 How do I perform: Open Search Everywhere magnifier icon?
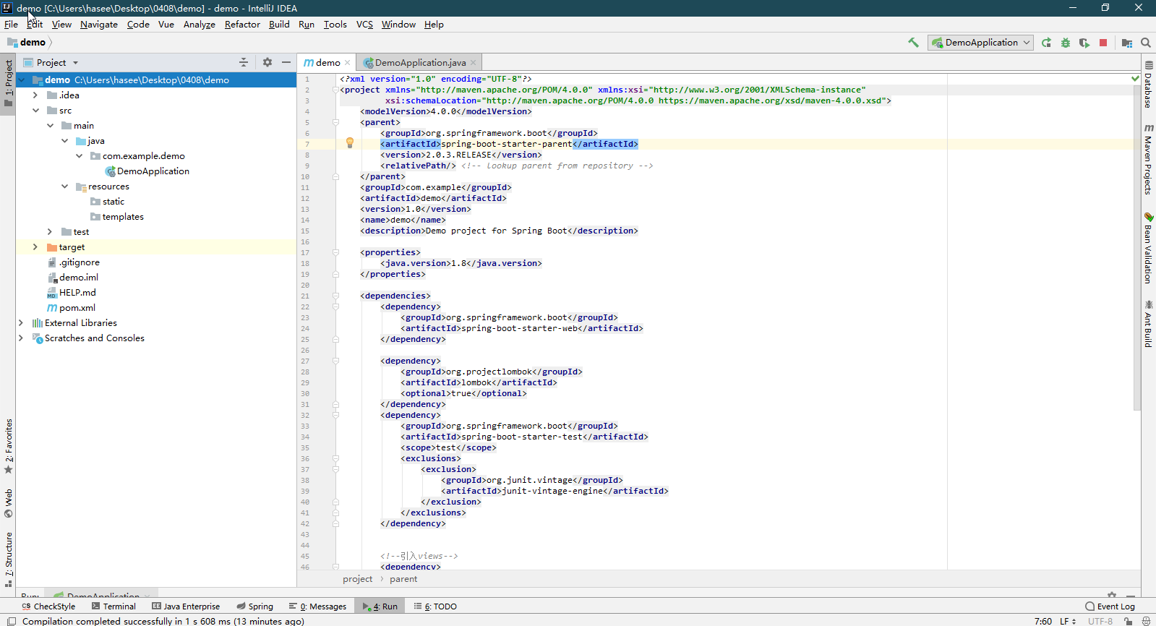tap(1146, 43)
